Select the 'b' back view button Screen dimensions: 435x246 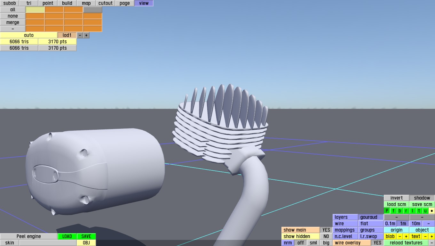(400, 211)
